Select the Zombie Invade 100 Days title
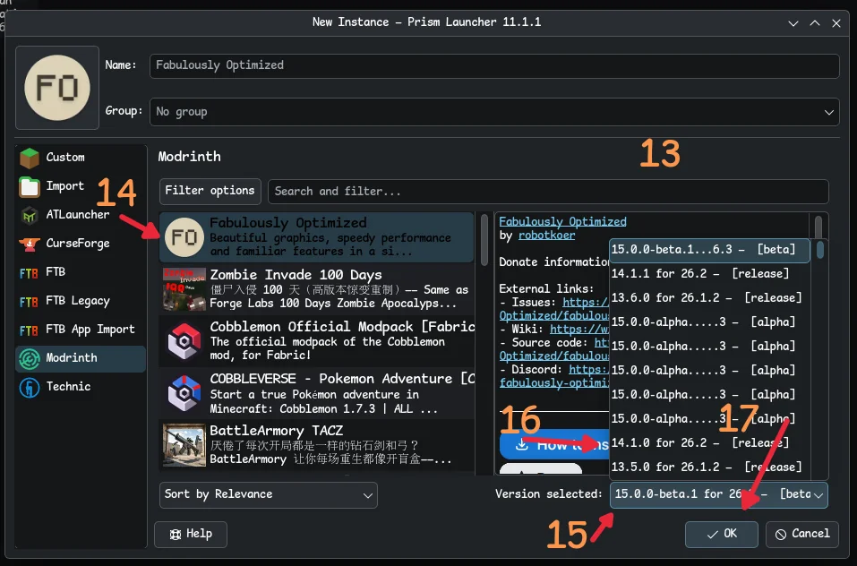Screen dimensions: 857x566 [296, 275]
